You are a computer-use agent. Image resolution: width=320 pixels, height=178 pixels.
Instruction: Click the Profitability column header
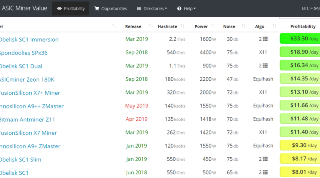click(x=303, y=26)
